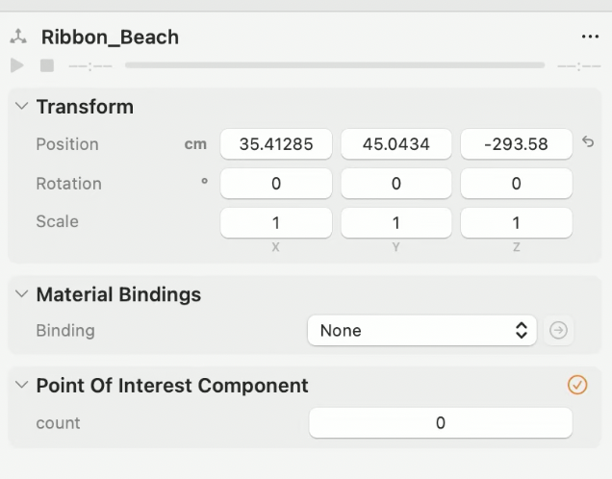Image resolution: width=612 pixels, height=479 pixels.
Task: Click the Position Z field -293.58
Action: [x=516, y=144]
